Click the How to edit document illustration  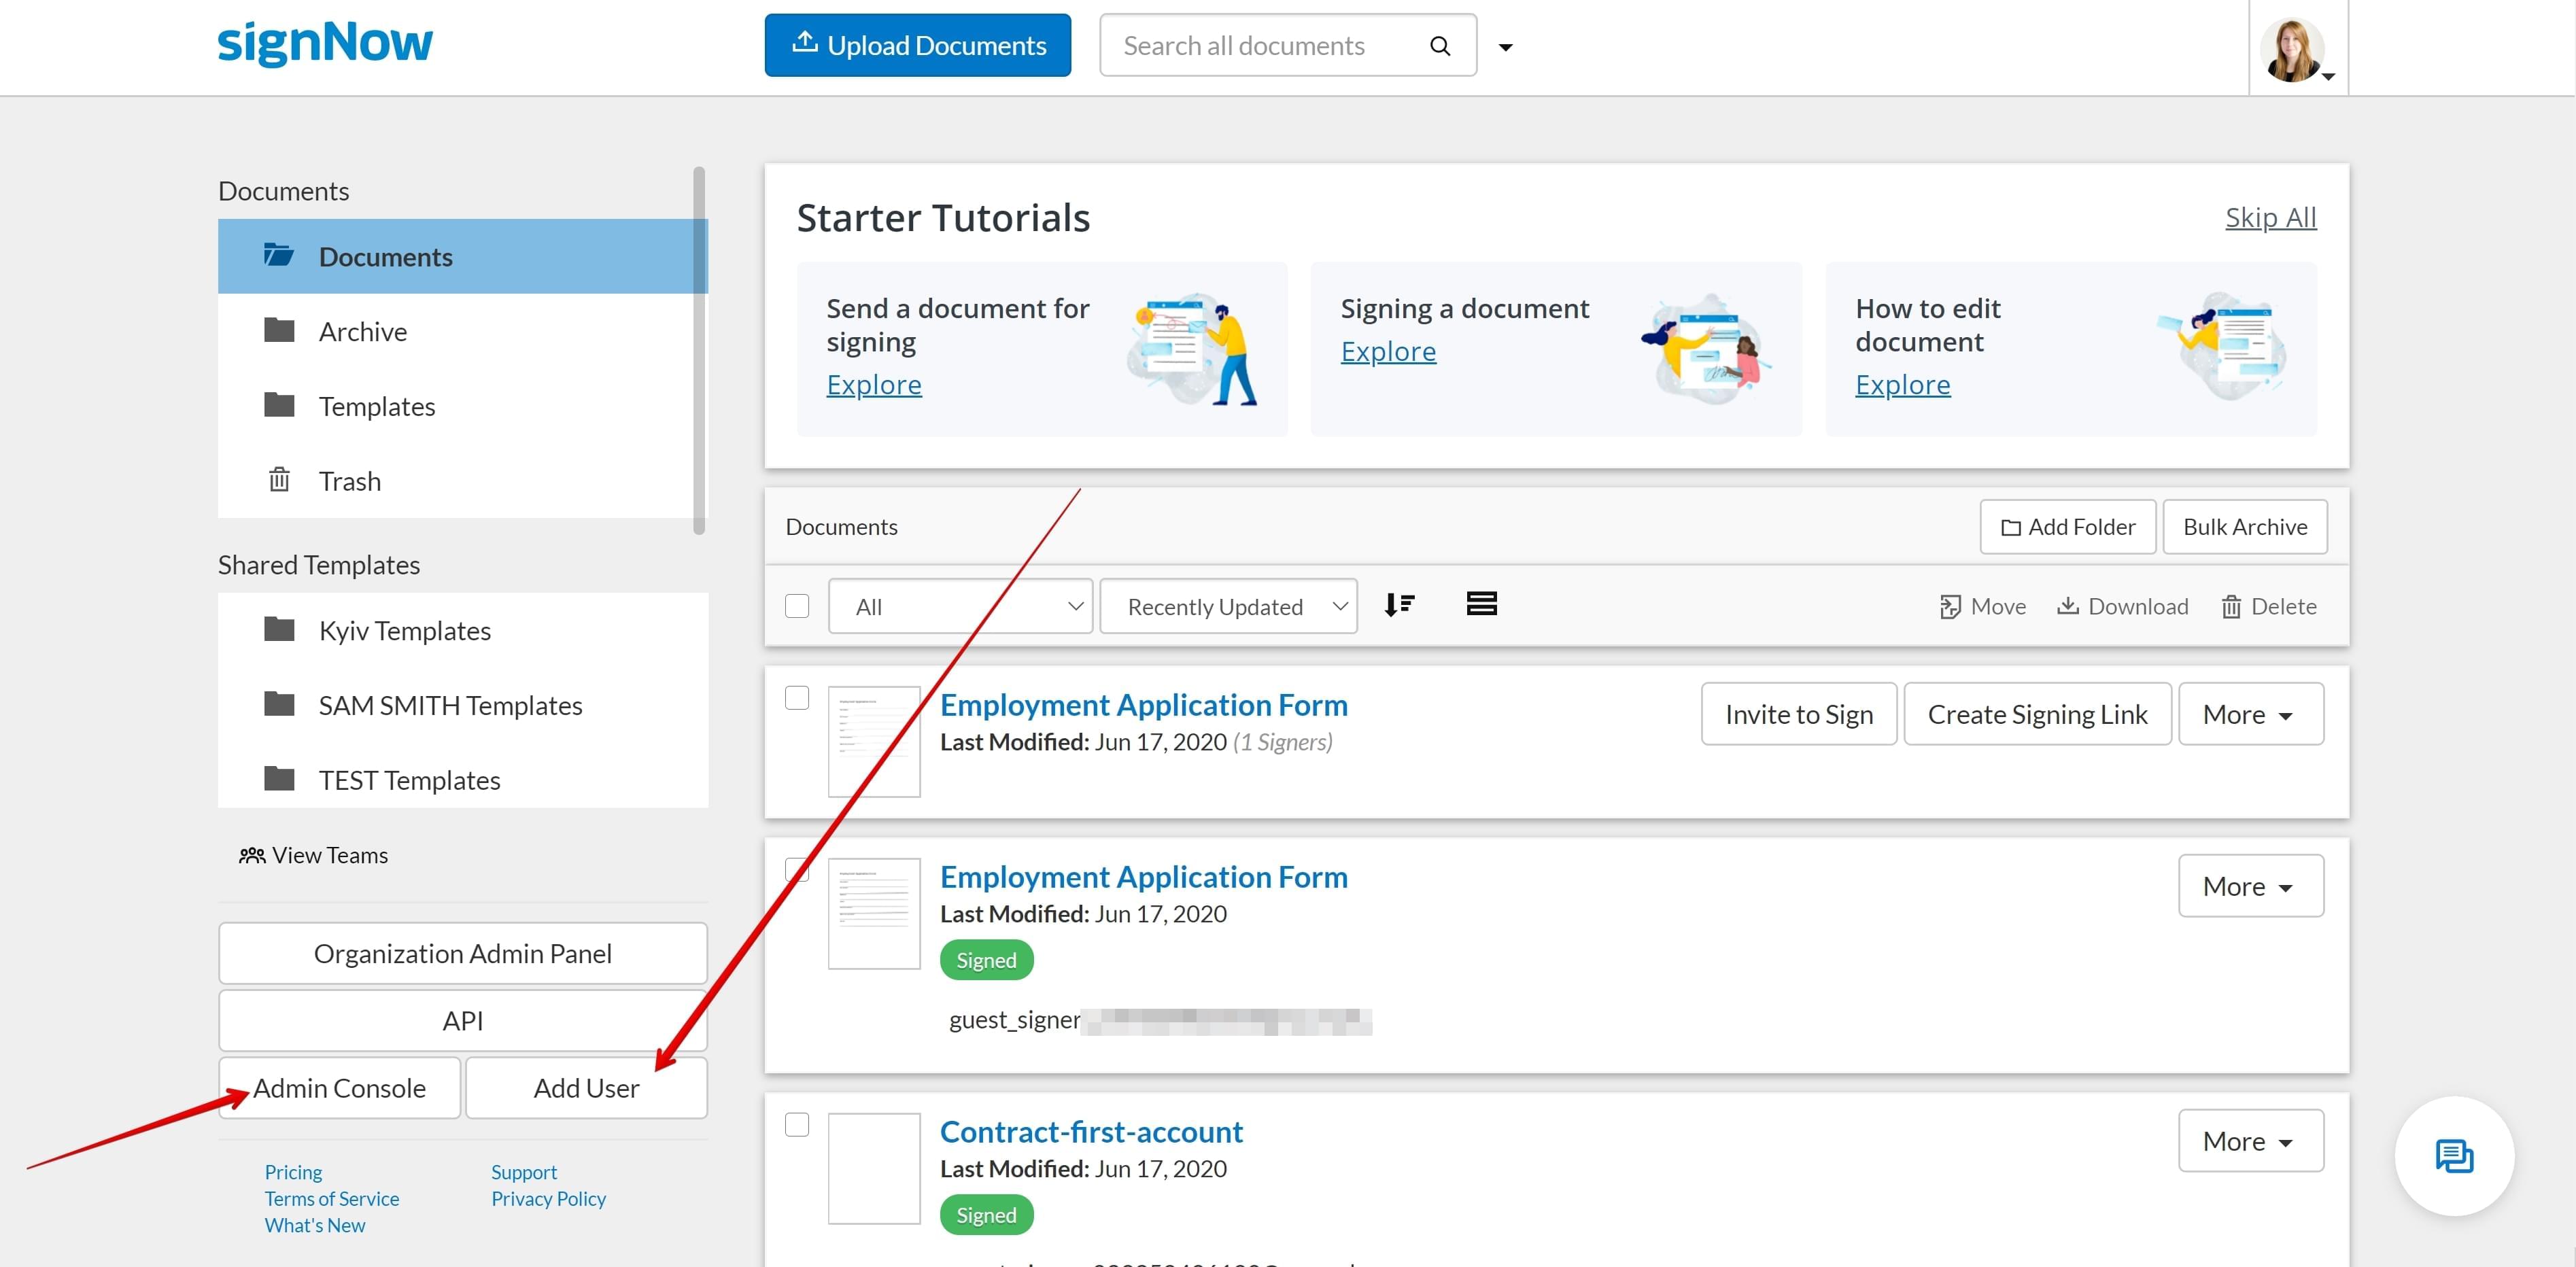click(2222, 346)
